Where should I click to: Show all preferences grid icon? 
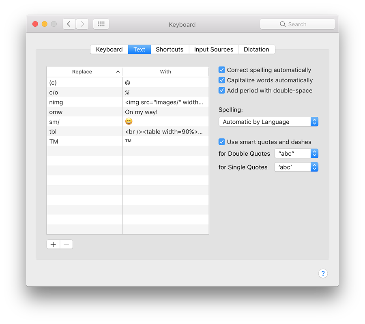pyautogui.click(x=101, y=24)
